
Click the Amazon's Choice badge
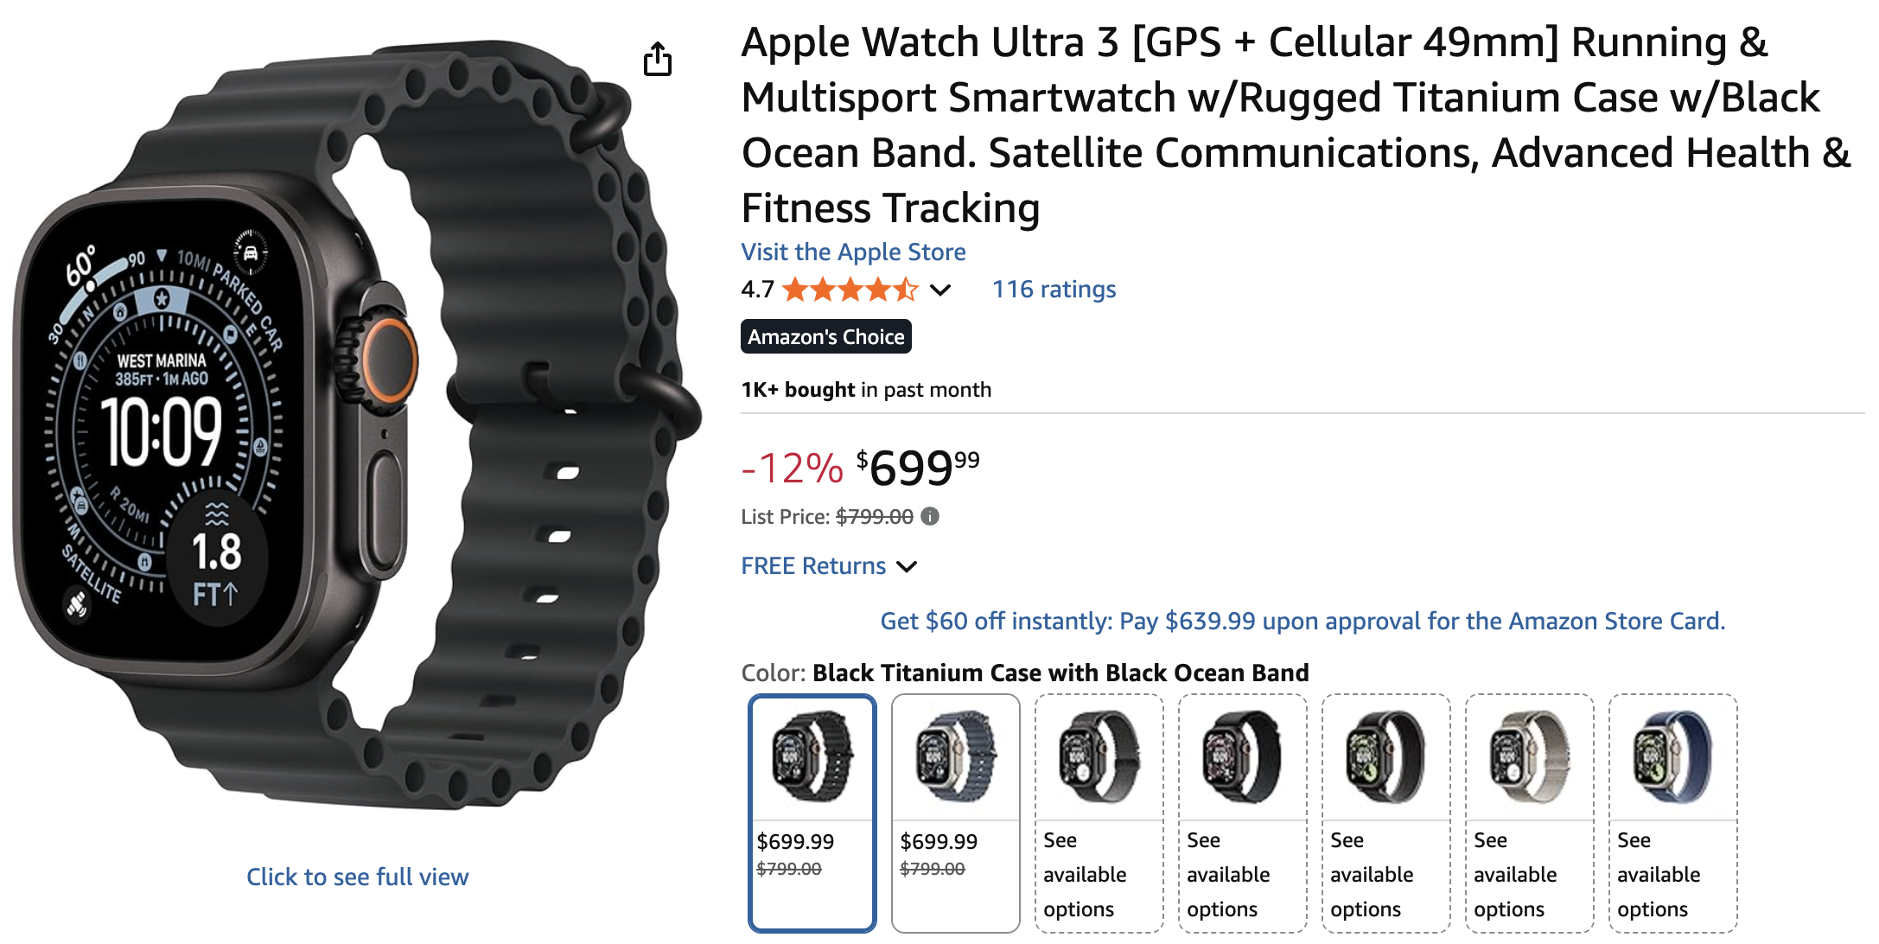coord(825,337)
